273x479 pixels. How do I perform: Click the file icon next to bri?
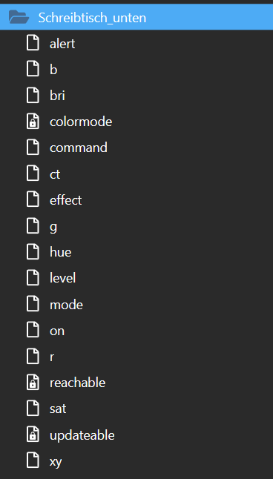point(33,95)
